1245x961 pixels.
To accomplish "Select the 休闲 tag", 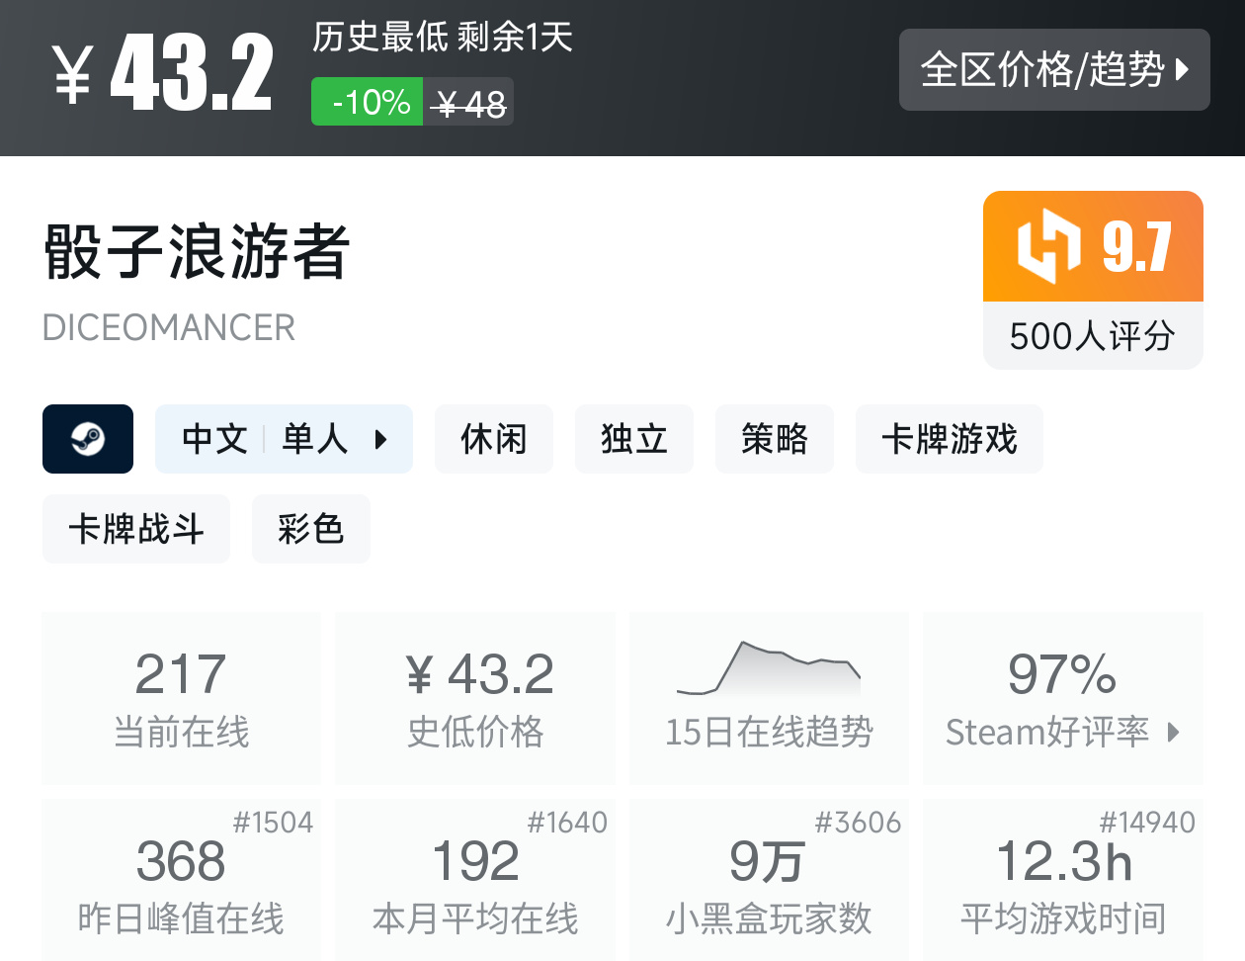I will 494,439.
